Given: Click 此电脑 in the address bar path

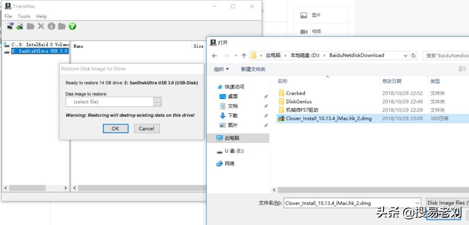Looking at the screenshot, I should pyautogui.click(x=273, y=55).
